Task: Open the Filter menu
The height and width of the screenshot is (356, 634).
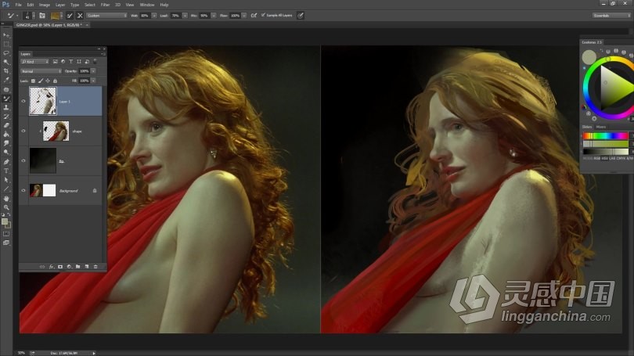Action: [x=105, y=5]
